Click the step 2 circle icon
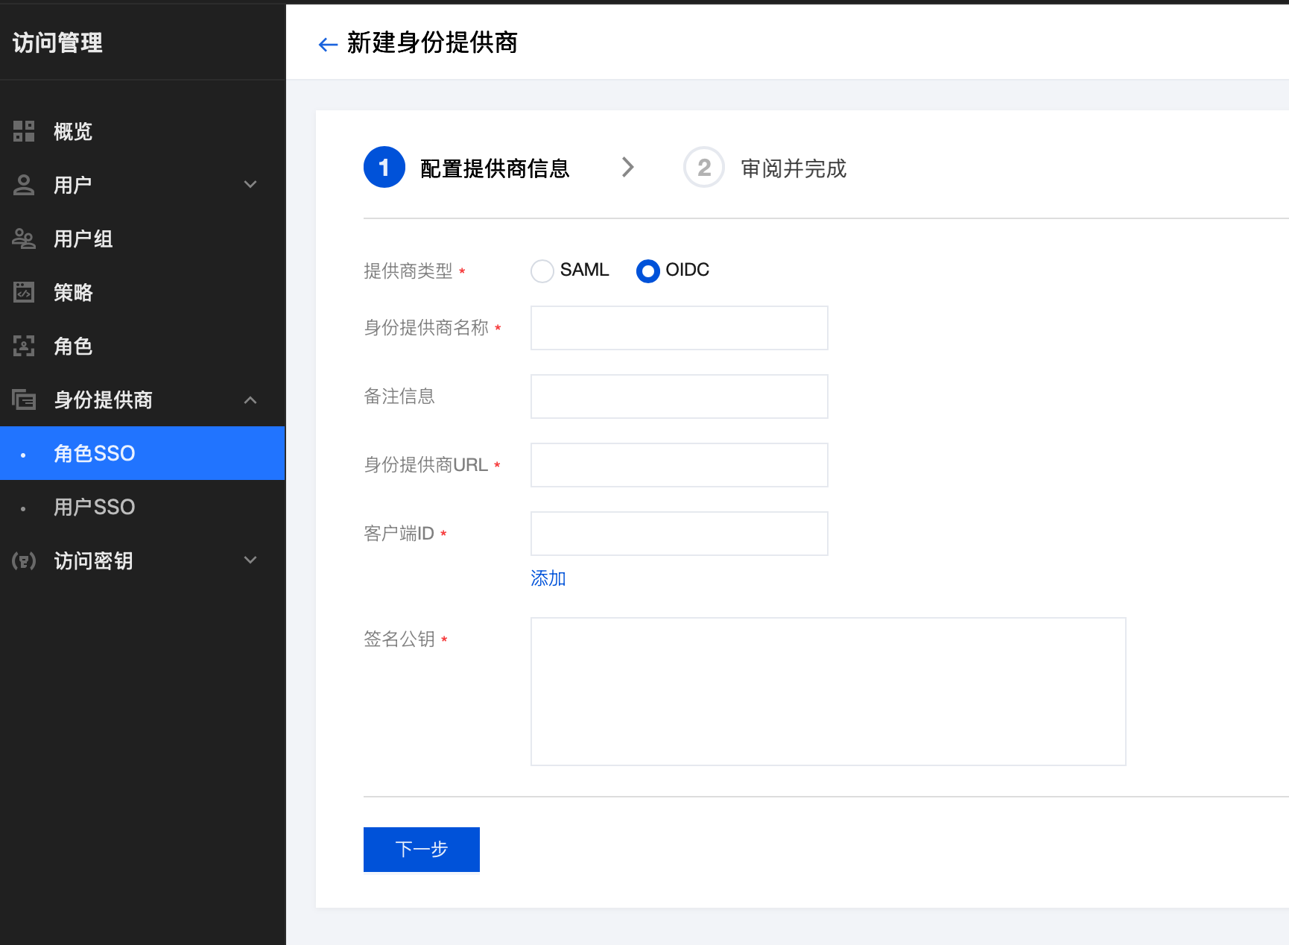The width and height of the screenshot is (1289, 945). pos(704,167)
